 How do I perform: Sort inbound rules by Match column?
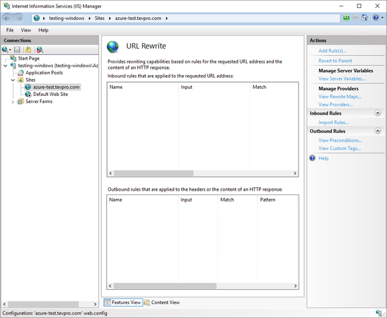[274, 87]
